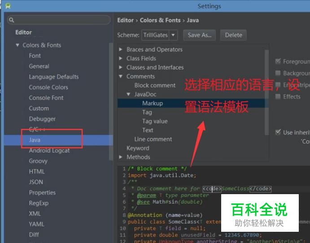Expand Classes and Interfaces node
This screenshot has width=310, height=243.
click(121, 67)
